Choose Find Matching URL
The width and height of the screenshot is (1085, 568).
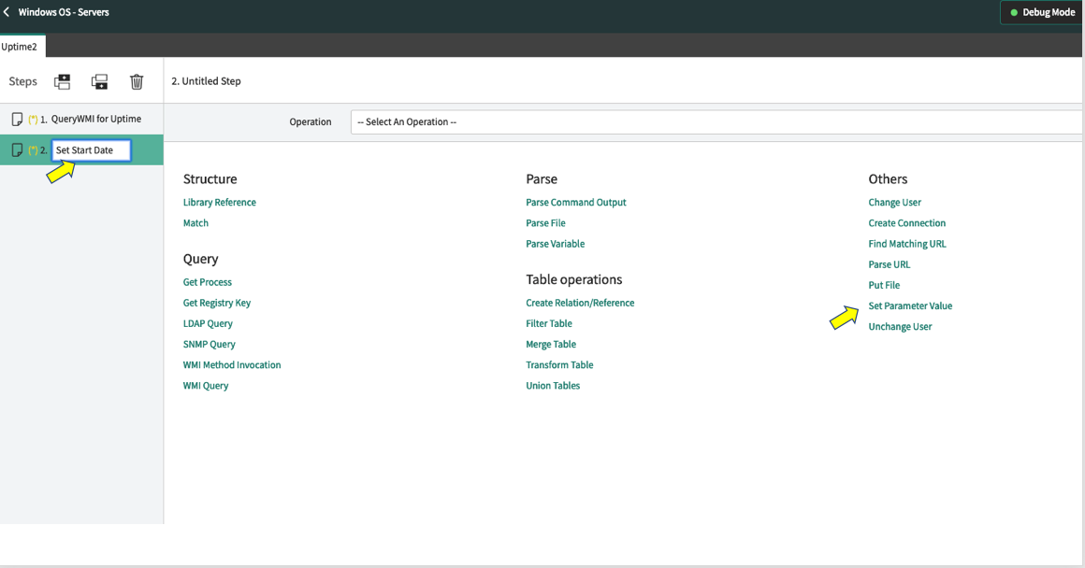pos(907,244)
